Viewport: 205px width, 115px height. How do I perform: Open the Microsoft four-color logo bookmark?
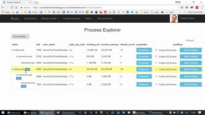pos(87,12)
